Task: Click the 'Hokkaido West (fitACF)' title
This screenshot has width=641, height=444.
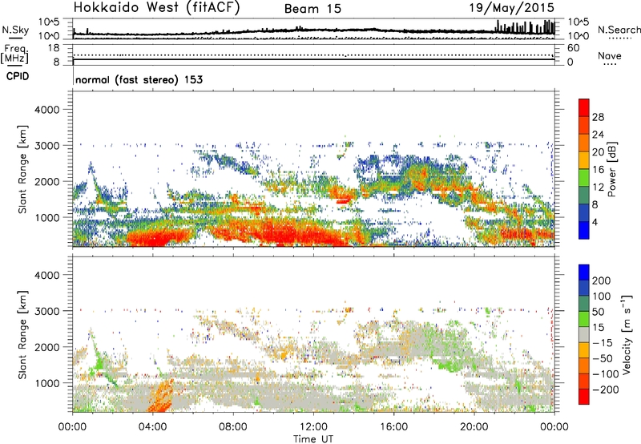Action: (156, 8)
